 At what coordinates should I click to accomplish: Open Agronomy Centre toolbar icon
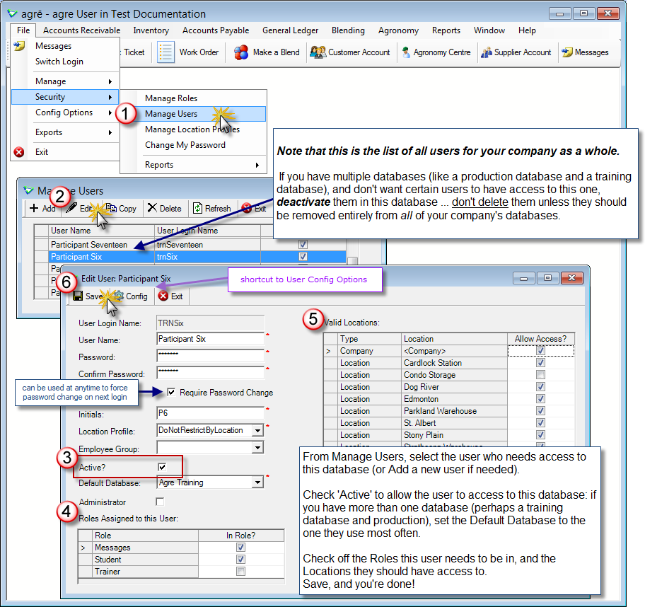click(407, 52)
